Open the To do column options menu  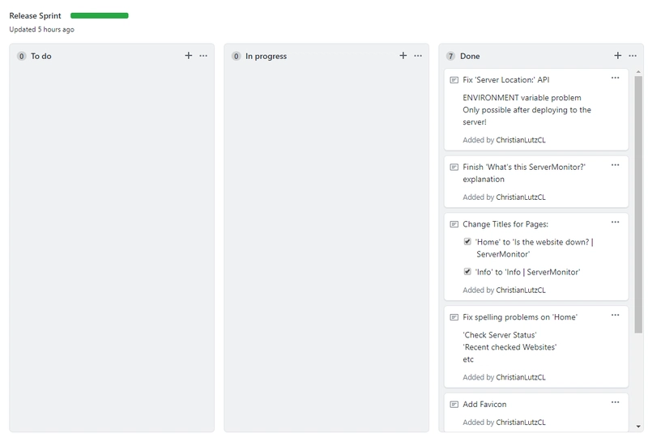(203, 56)
